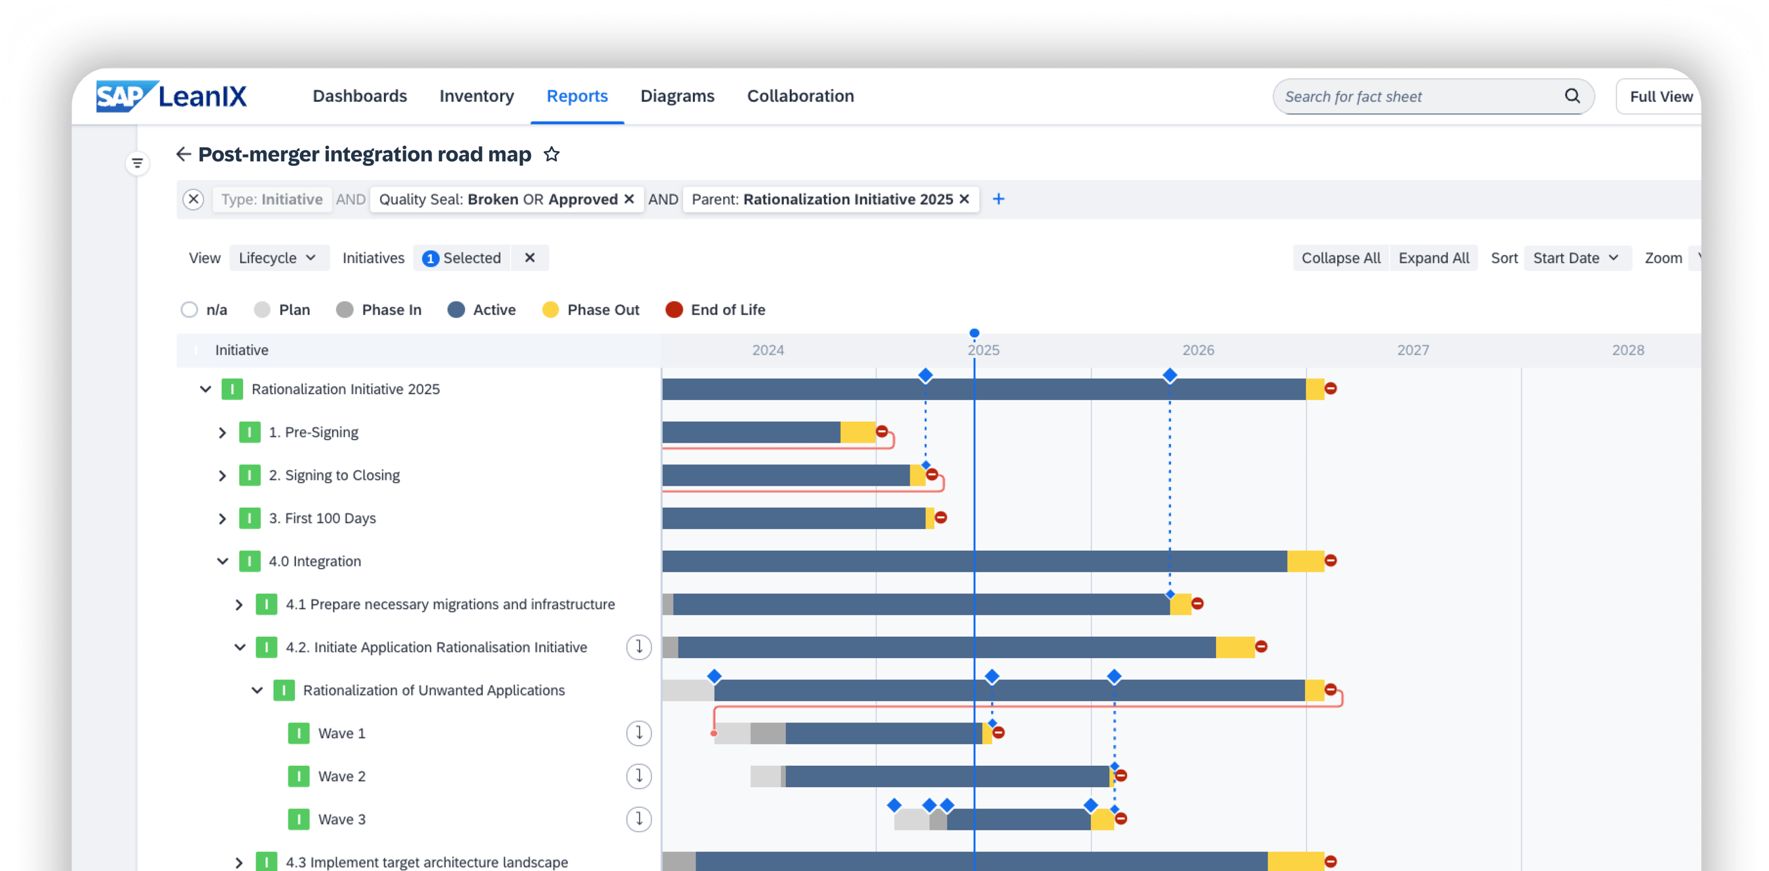The image size is (1769, 871).
Task: Click the SAP LeanIX logo
Action: pos(172,96)
